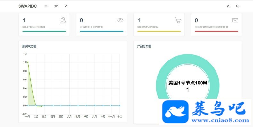The width and height of the screenshot is (253, 127).
Task: Click the SWAPIDC logo text
Action: [x=28, y=6]
